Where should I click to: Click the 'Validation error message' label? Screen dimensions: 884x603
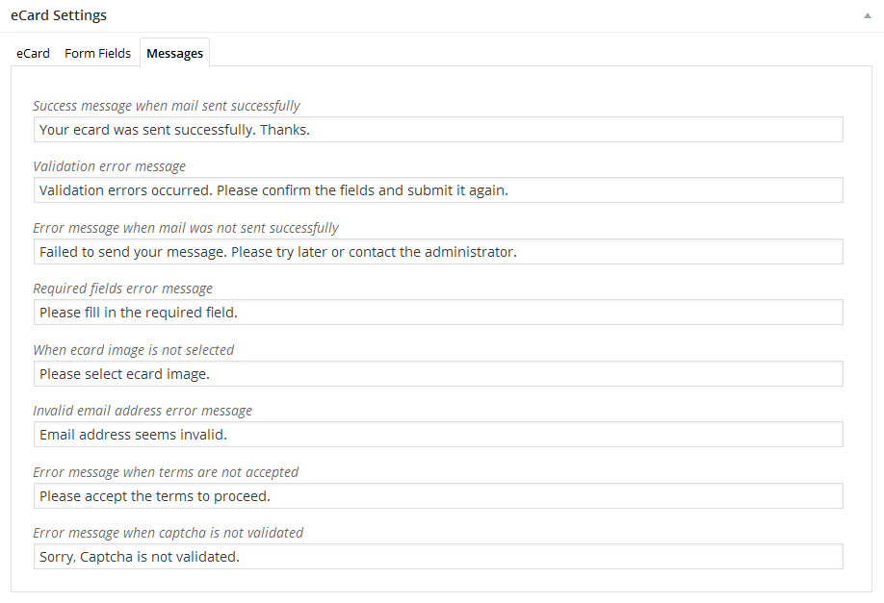pyautogui.click(x=110, y=166)
